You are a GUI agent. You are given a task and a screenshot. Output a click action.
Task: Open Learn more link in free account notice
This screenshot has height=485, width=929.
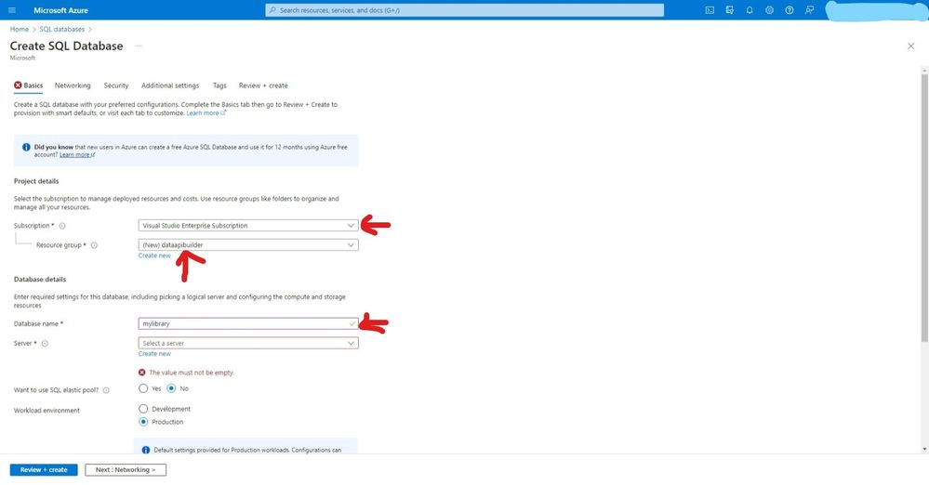point(77,154)
